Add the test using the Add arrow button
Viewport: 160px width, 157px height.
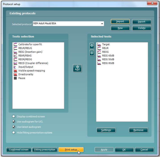point(77,68)
